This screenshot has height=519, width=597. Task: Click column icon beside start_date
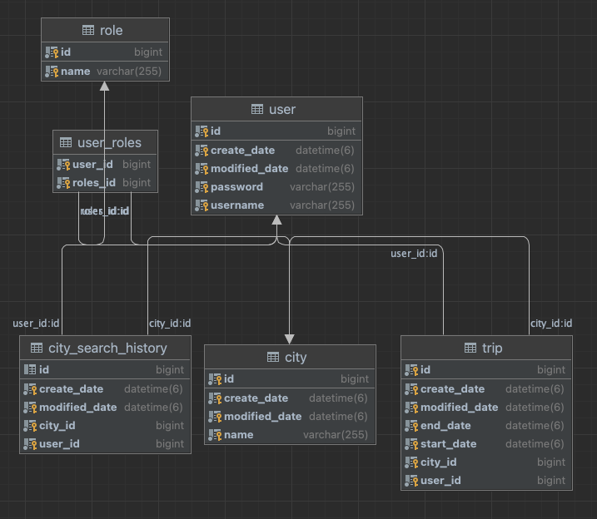click(x=411, y=444)
